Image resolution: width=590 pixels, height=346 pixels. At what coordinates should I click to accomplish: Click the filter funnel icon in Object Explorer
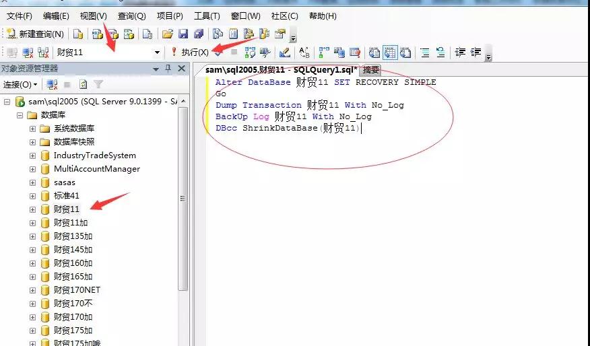(98, 84)
